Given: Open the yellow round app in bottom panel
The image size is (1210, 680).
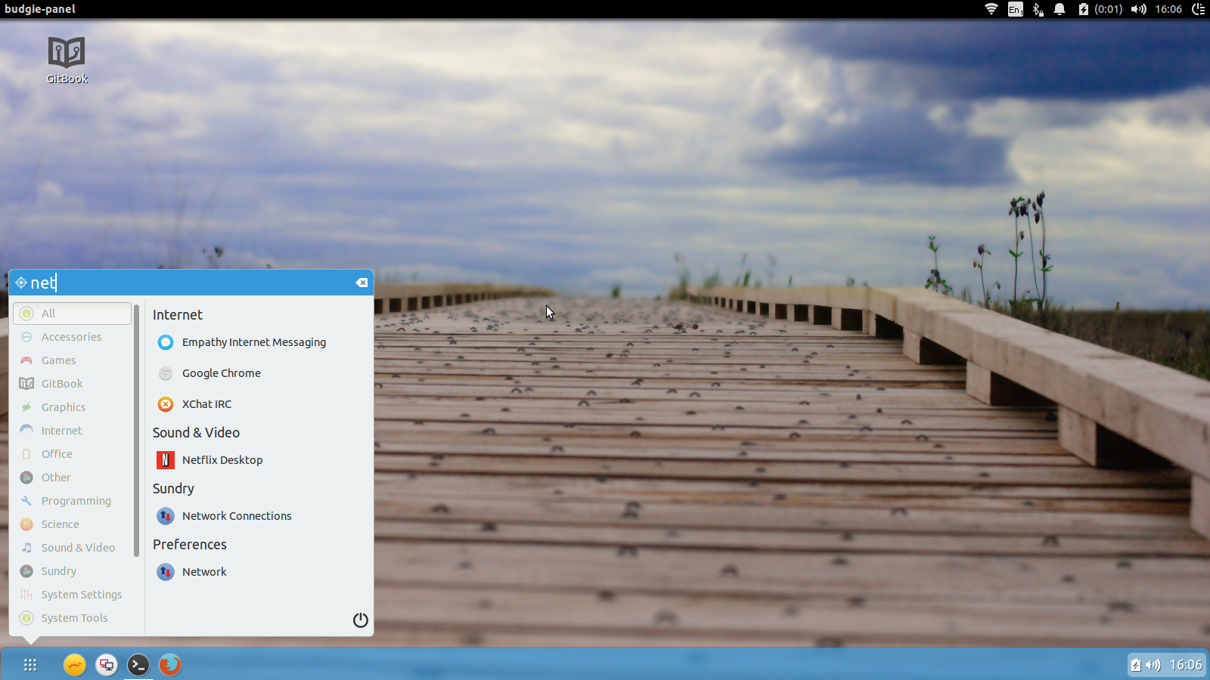Looking at the screenshot, I should click(x=74, y=665).
